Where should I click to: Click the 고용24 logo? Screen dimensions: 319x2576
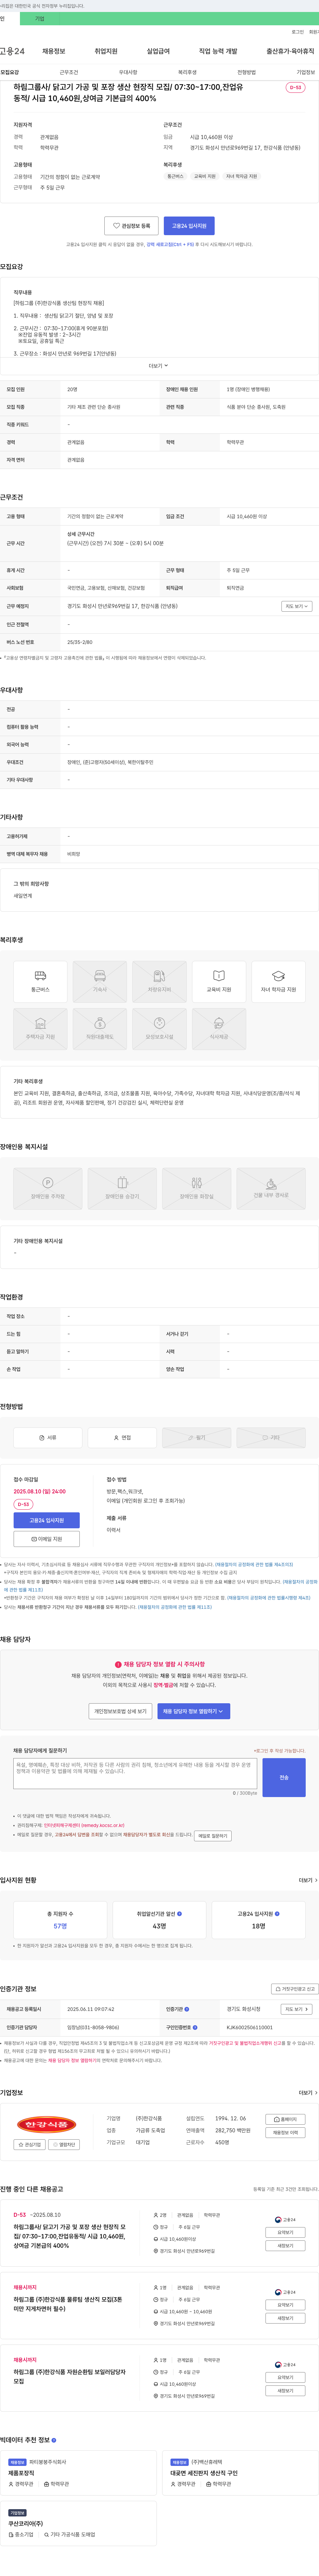pos(12,51)
